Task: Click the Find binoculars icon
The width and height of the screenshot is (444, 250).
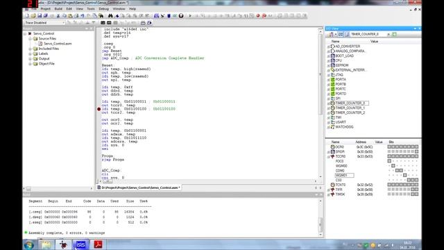Action: tap(110, 15)
